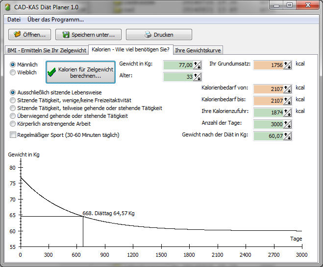Click spinner arrows beside Alter field
The height and width of the screenshot is (267, 323).
(198, 77)
